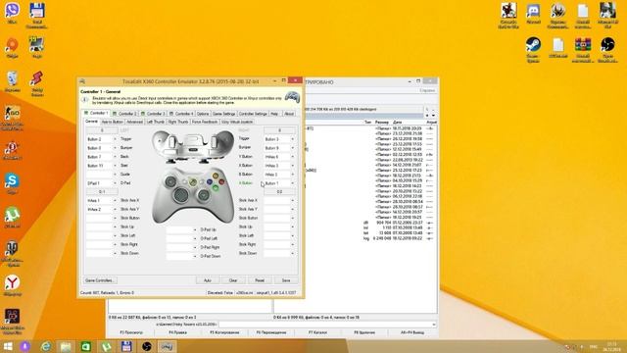Screen dimensions: 627x353
Task: Open the left D-Pad mapping dropdown
Action: 116,183
